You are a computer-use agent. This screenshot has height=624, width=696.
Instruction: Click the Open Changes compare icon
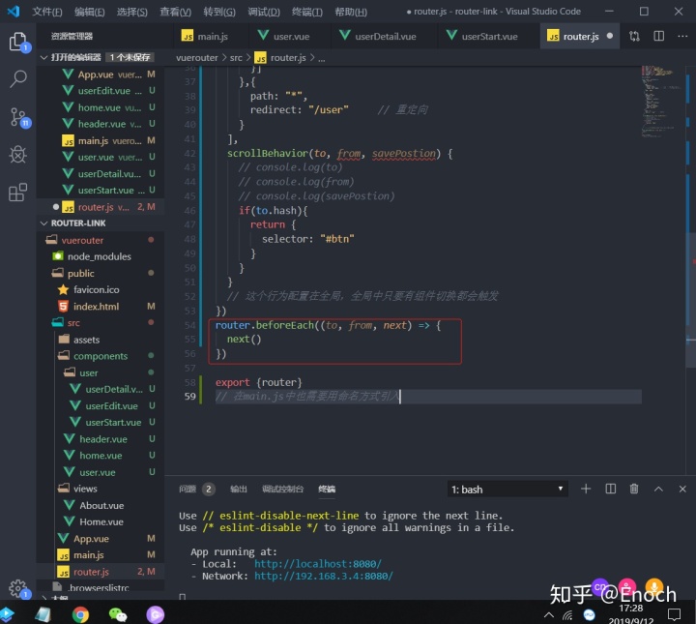coord(634,36)
